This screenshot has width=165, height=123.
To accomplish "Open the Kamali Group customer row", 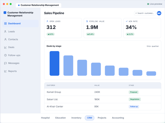I will [102, 92].
